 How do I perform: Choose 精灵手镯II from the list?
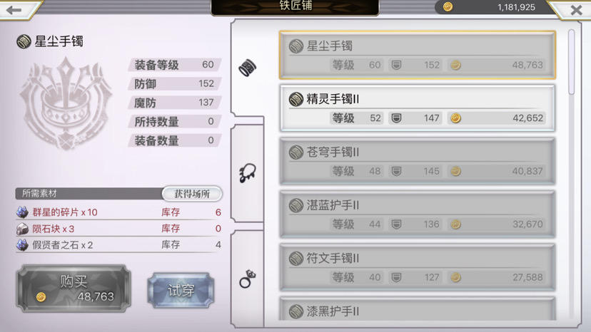click(x=418, y=108)
